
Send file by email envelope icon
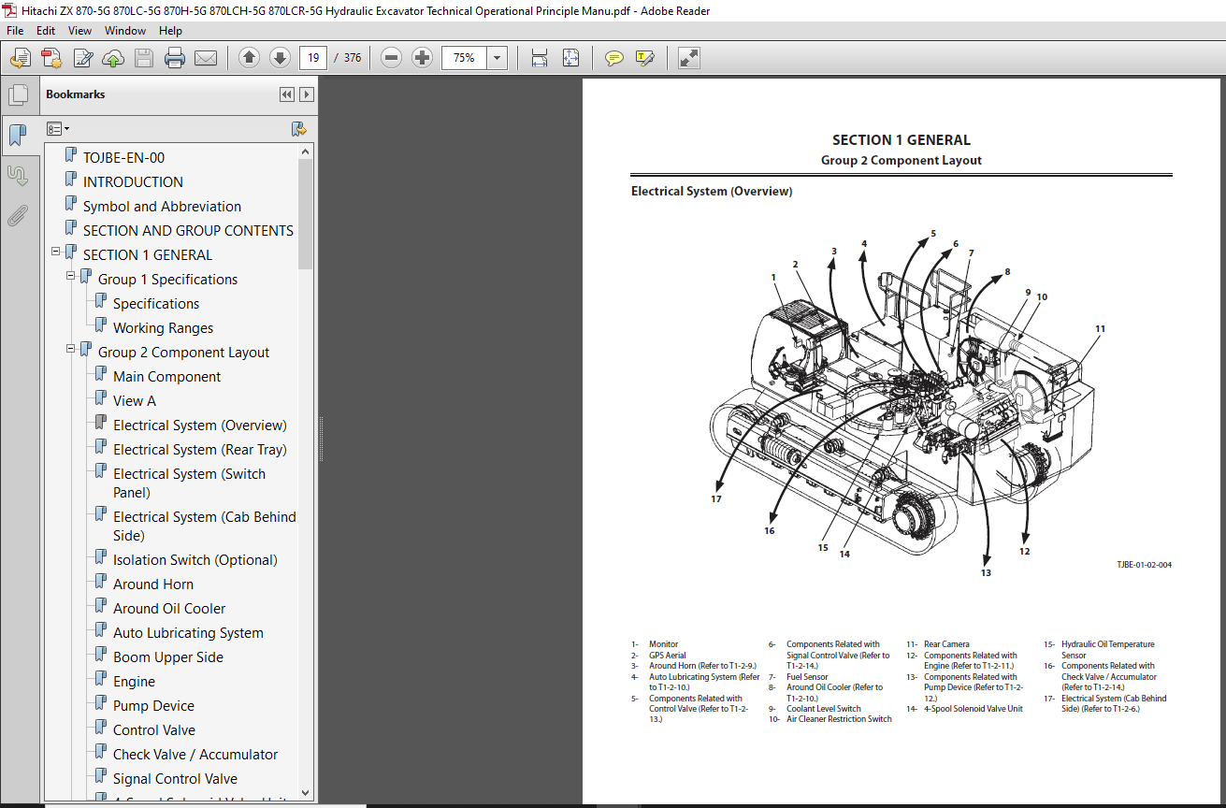click(x=205, y=58)
